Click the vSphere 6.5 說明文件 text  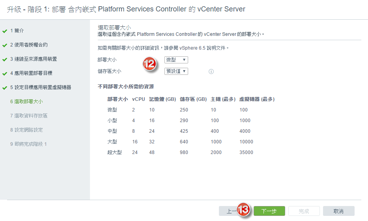(x=202, y=48)
